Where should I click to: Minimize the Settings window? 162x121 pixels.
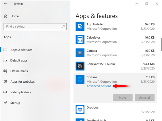pyautogui.click(x=137, y=4)
